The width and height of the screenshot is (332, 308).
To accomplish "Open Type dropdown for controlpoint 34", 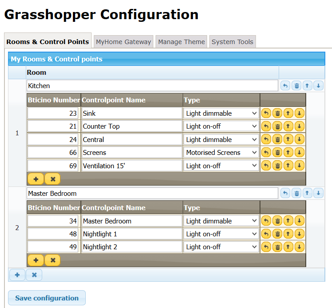I will click(221, 221).
